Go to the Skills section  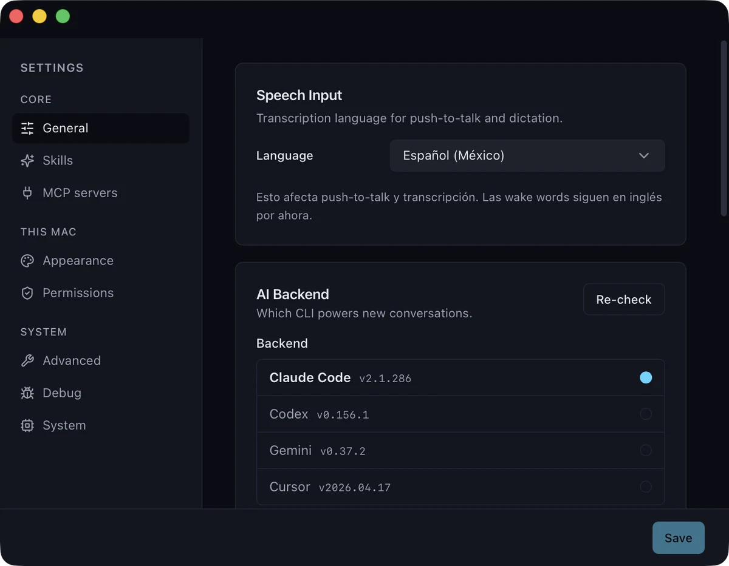coord(101,161)
